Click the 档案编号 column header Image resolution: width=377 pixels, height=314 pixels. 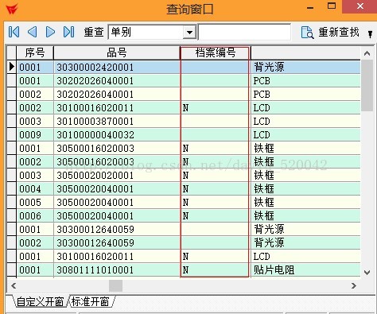tap(216, 52)
